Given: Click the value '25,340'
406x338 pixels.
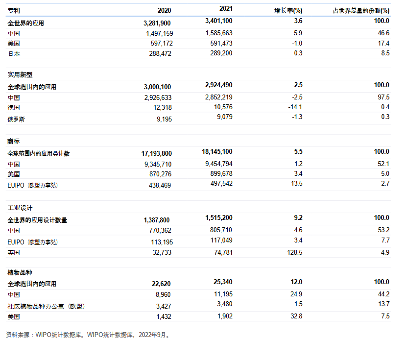Looking at the screenshot, I should pos(223,282).
